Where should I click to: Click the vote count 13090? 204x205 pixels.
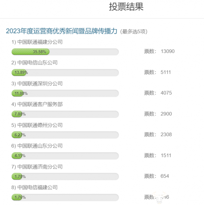168,52
